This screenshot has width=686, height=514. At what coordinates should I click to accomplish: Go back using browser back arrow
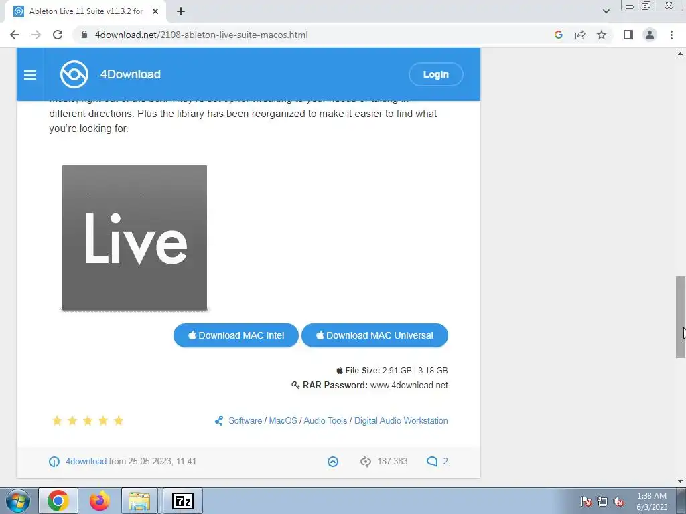(x=15, y=35)
